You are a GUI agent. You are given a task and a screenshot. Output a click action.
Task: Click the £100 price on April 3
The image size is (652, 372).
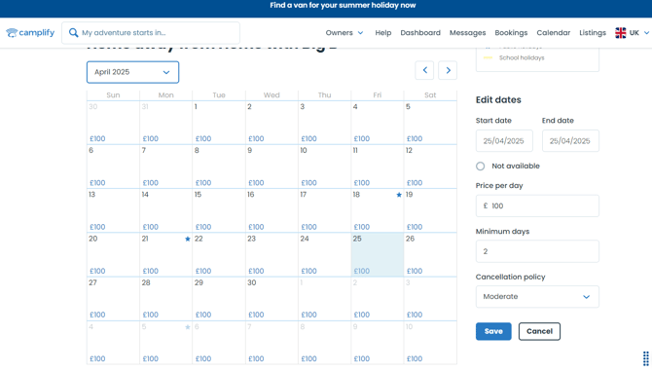coord(308,138)
